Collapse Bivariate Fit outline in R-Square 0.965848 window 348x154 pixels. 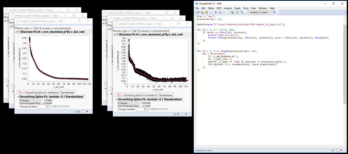114,35
